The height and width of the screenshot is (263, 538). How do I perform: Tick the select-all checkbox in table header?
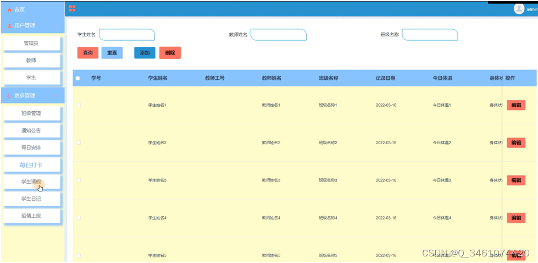point(78,78)
